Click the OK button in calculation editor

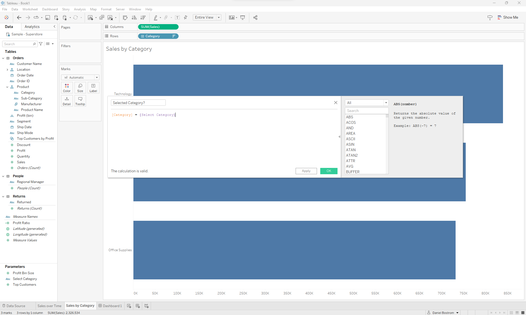pos(329,171)
